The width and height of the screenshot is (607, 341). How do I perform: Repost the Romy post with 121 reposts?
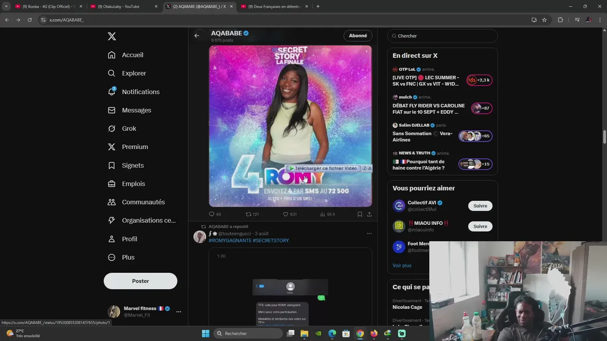click(x=252, y=214)
